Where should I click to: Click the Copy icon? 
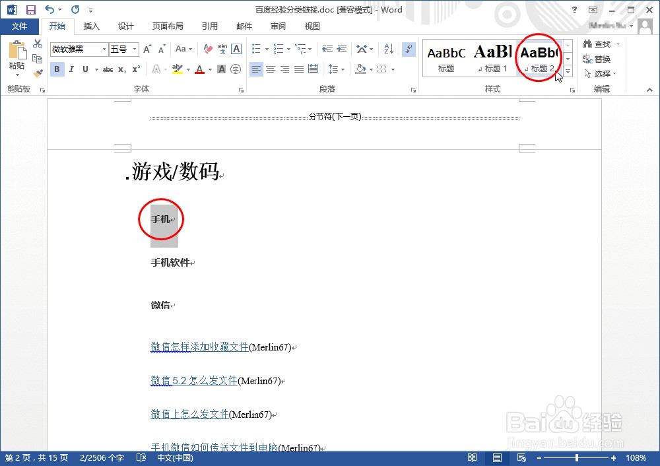[x=38, y=59]
